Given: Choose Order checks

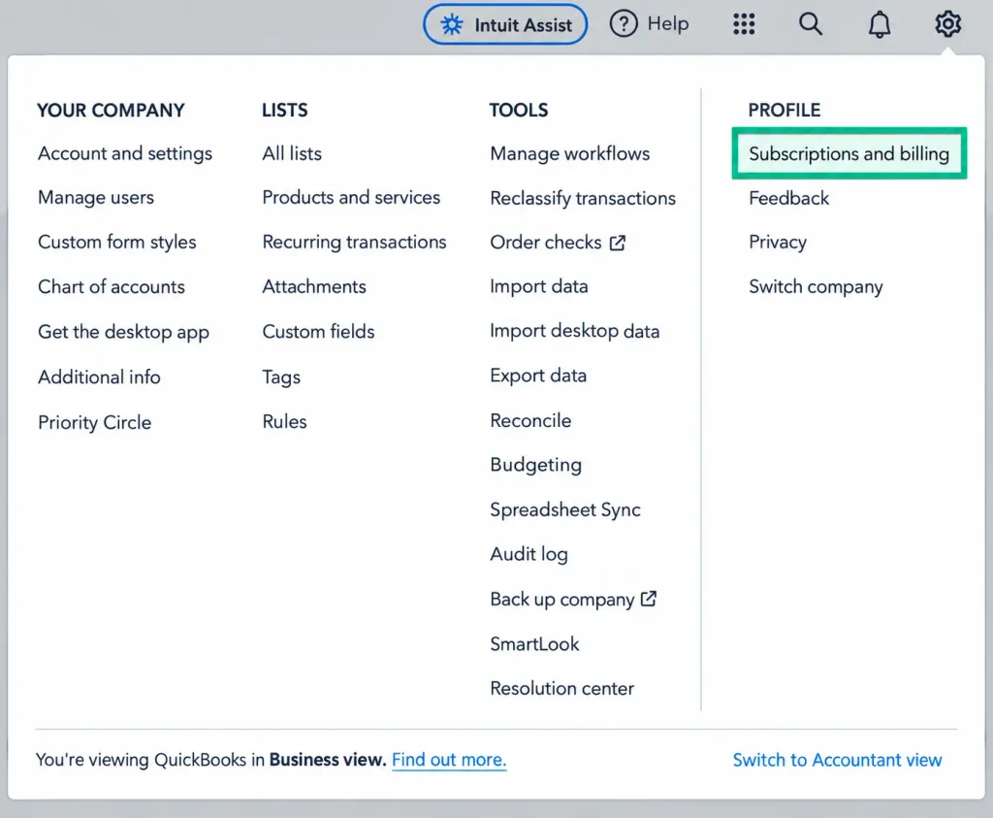Looking at the screenshot, I should point(546,242).
